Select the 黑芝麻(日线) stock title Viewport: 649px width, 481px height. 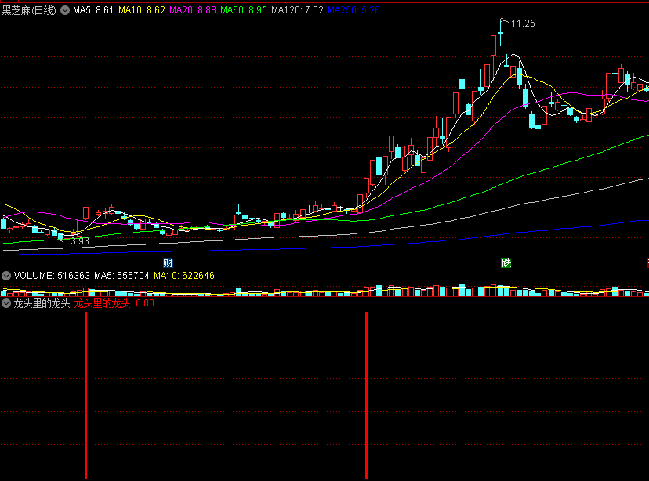point(29,10)
